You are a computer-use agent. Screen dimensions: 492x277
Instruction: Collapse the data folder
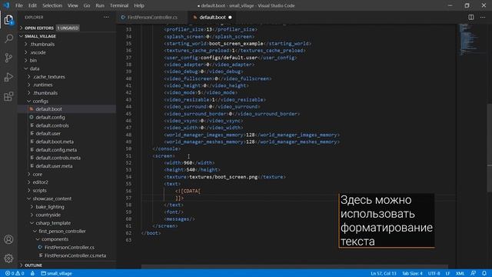tap(35, 68)
